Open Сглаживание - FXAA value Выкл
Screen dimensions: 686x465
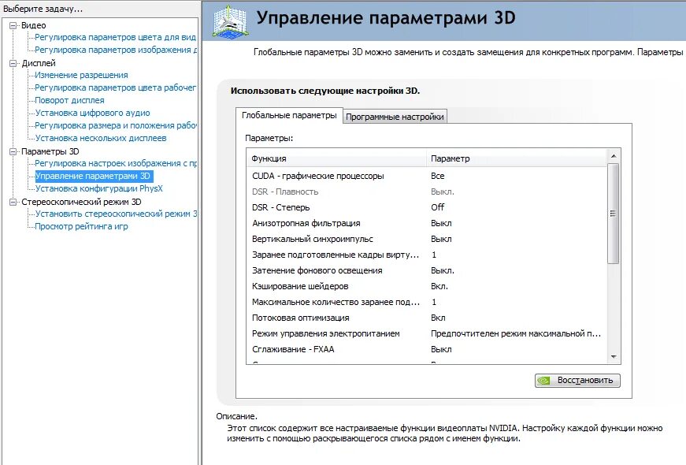coord(441,349)
